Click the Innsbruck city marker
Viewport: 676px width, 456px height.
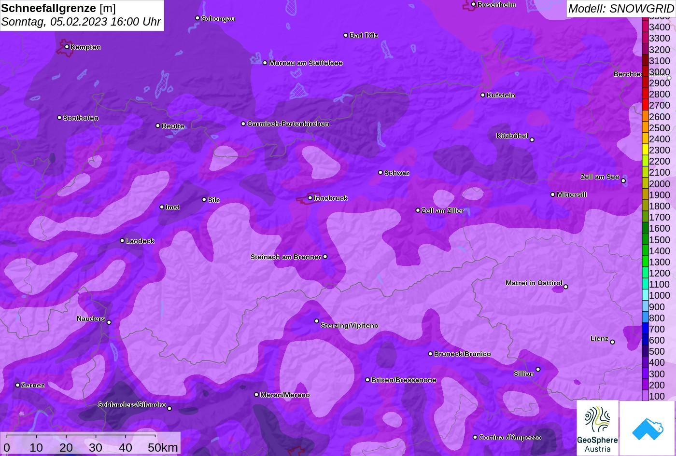(x=310, y=198)
